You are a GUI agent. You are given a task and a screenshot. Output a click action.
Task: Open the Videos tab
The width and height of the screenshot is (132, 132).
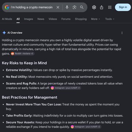(x=53, y=19)
